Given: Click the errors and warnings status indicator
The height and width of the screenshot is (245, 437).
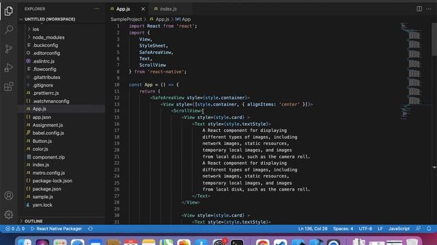Looking at the screenshot, I should pos(15,229).
